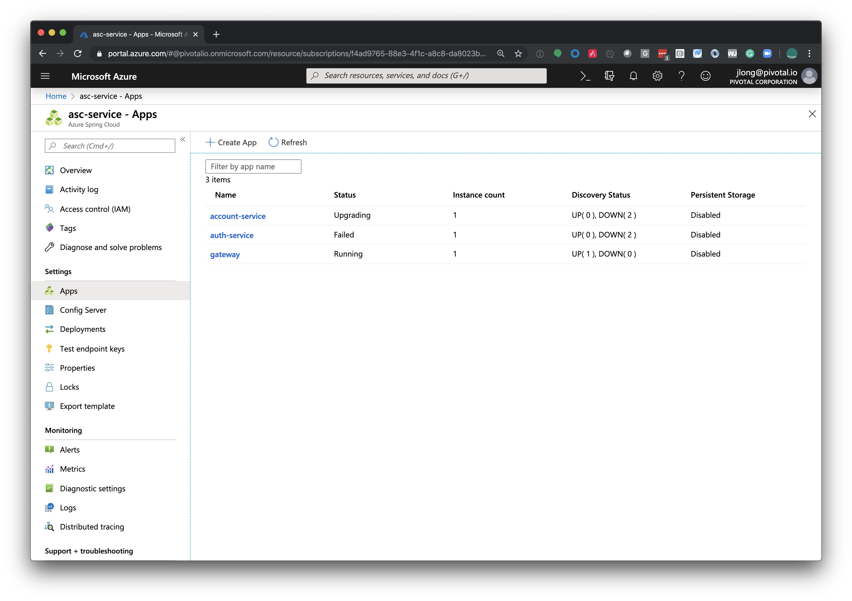Focus the Filter by app name field
The image size is (852, 601).
[x=253, y=166]
